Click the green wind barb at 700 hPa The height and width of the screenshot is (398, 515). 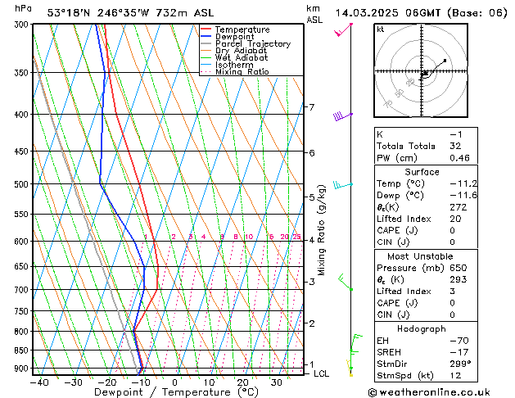coord(345,283)
